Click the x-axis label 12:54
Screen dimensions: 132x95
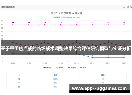(108, 63)
